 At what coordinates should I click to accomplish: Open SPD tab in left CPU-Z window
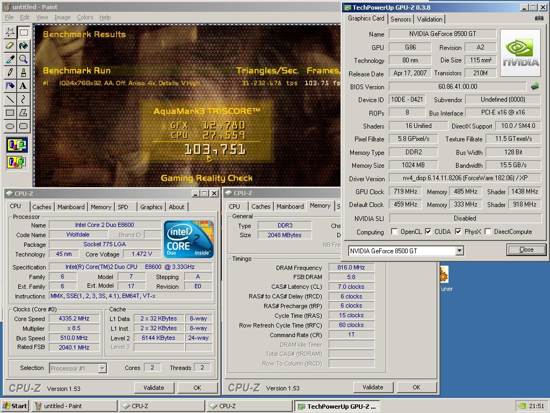(123, 207)
